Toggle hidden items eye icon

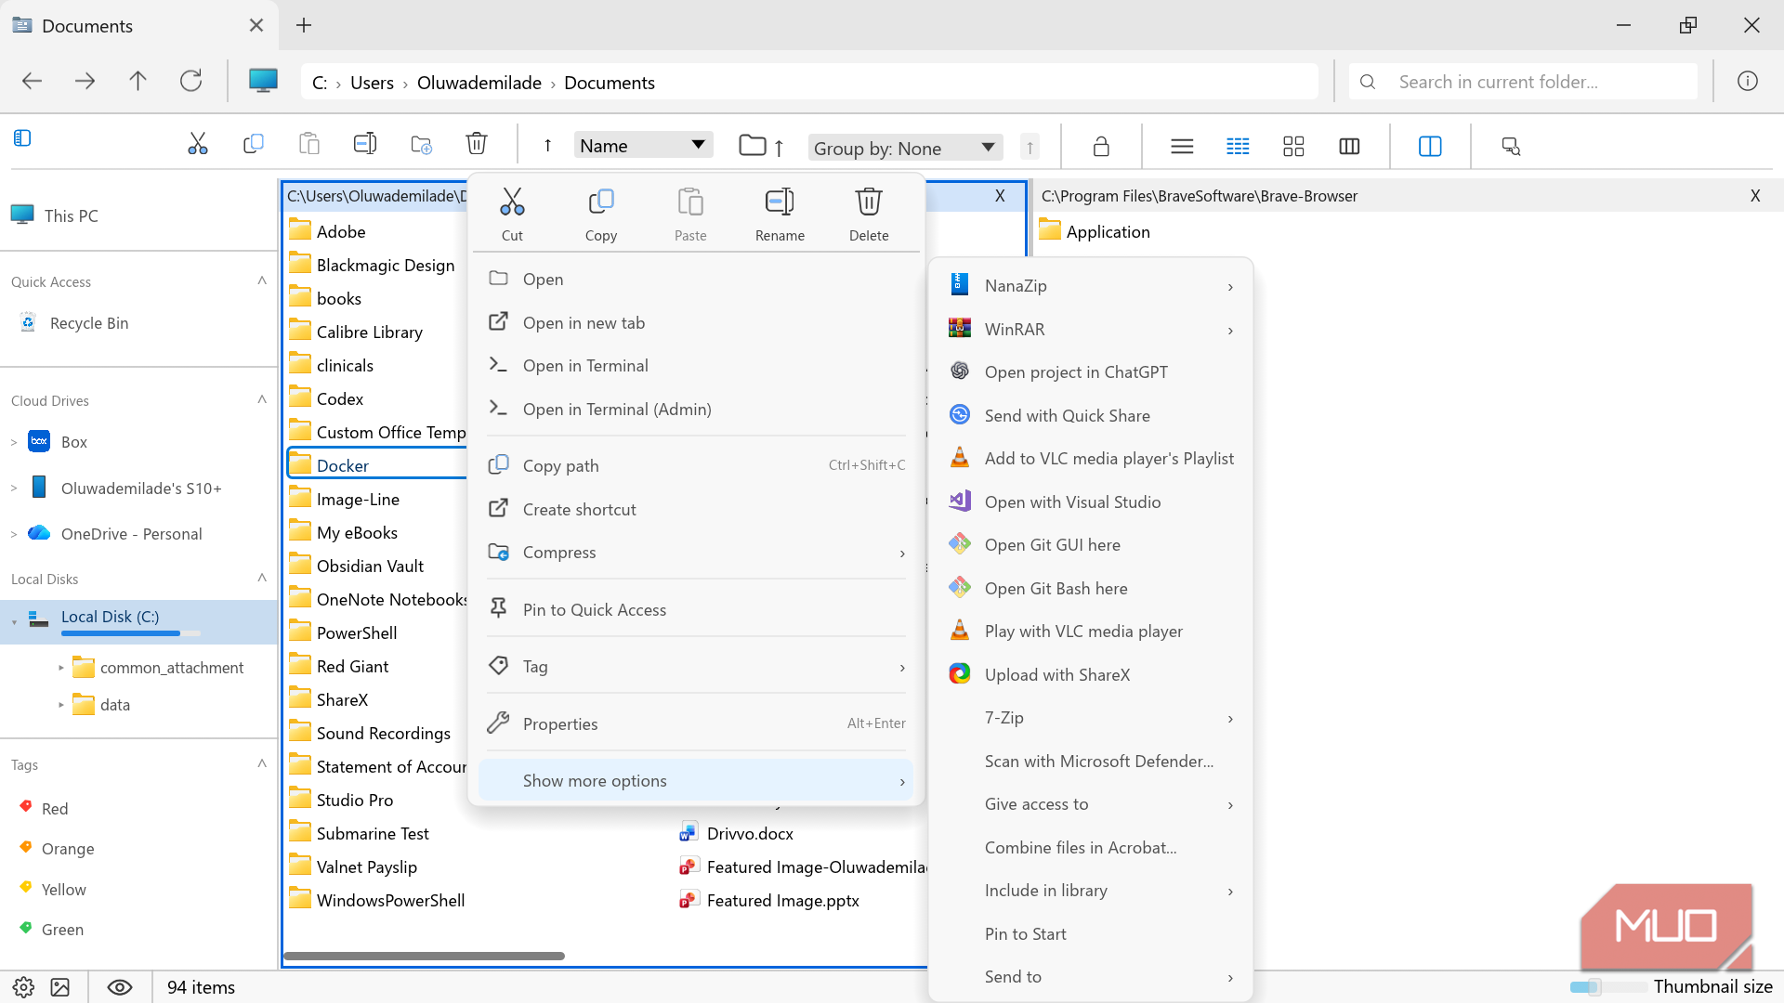(x=120, y=987)
